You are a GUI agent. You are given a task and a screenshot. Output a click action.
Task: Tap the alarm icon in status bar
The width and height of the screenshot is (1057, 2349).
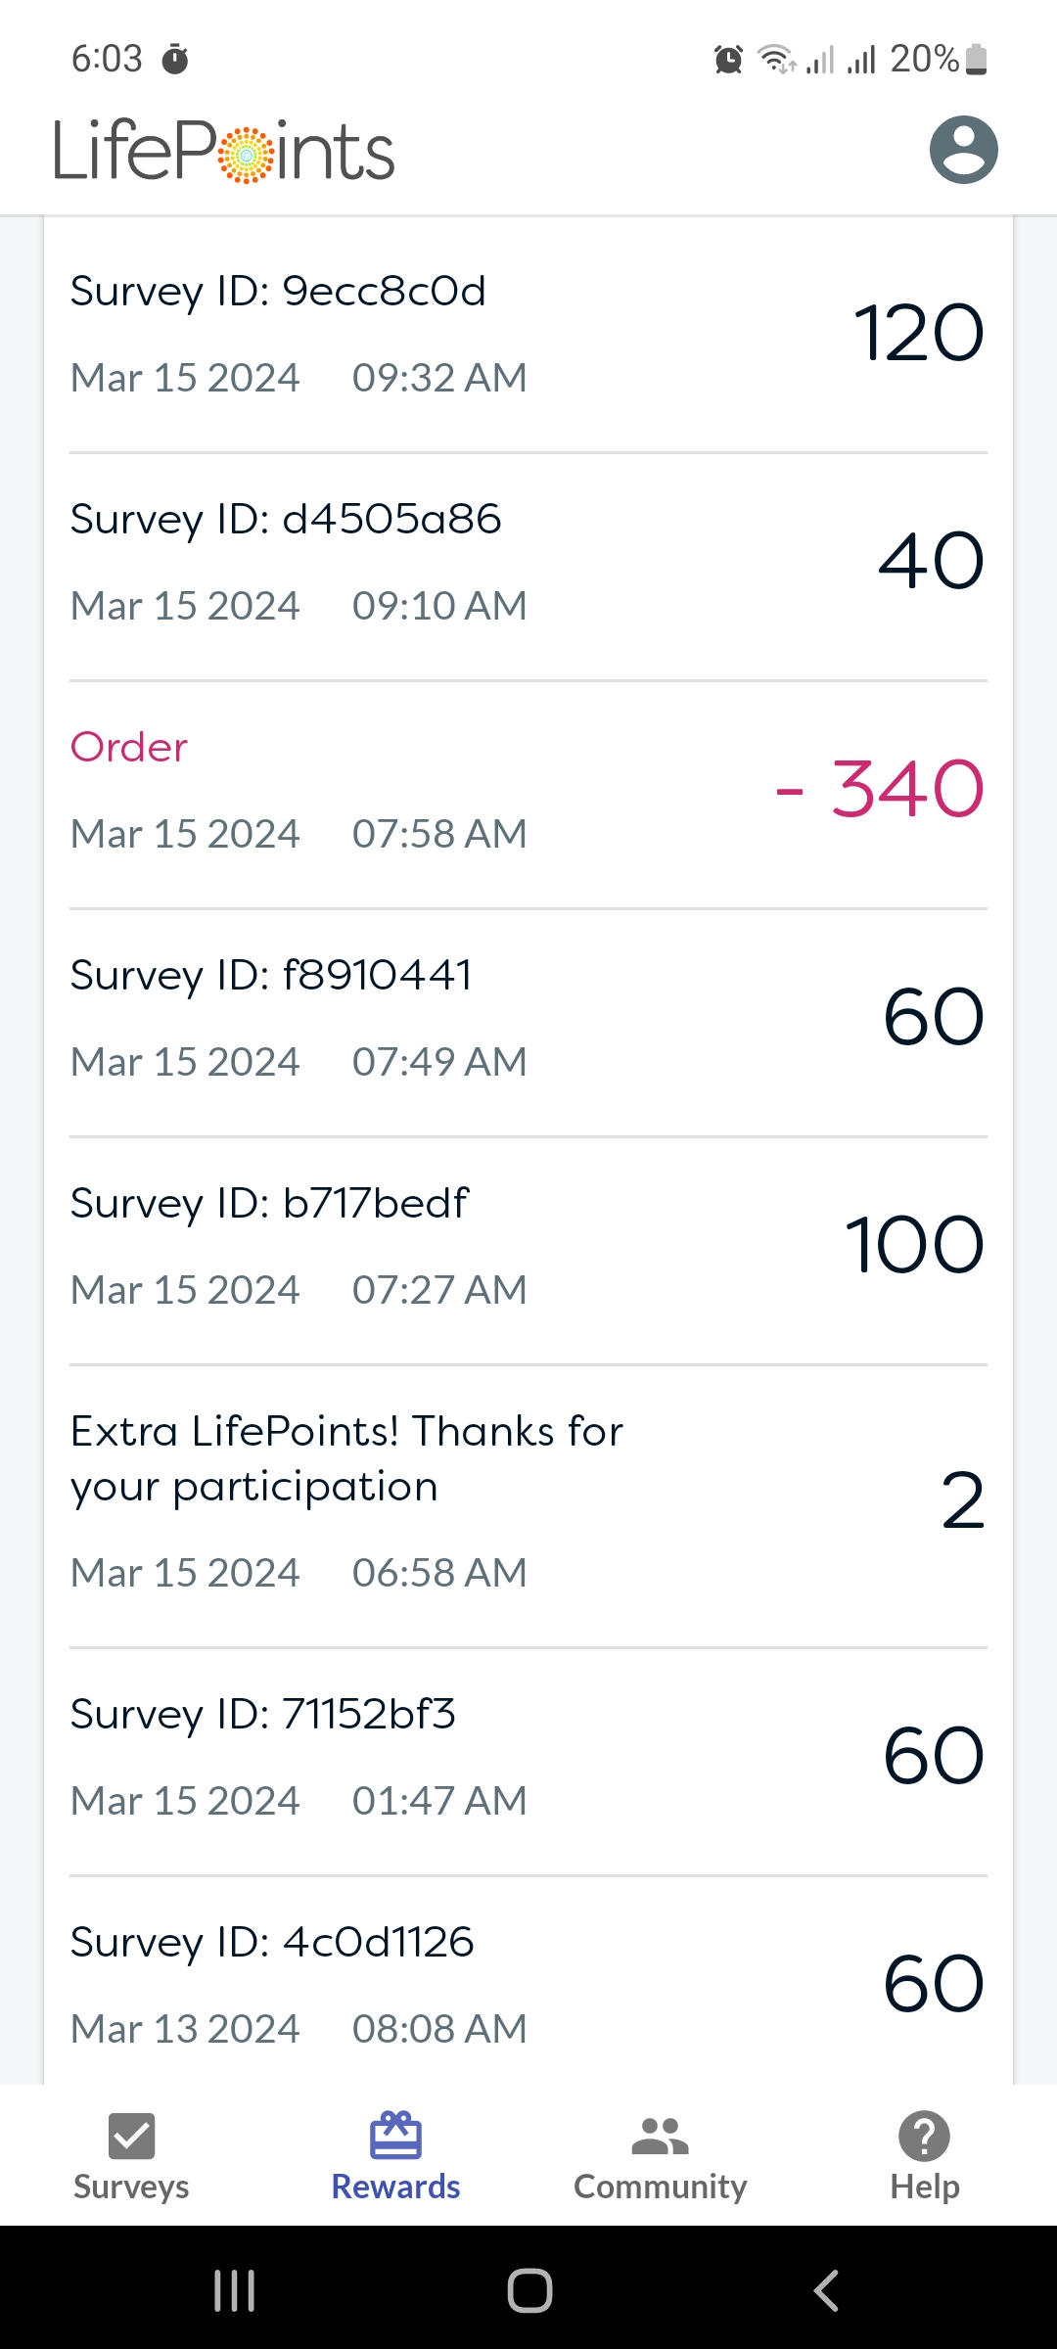pos(728,60)
